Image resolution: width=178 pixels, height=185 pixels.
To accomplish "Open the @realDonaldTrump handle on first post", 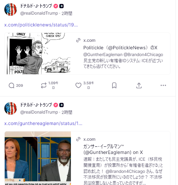I will click(x=39, y=13).
